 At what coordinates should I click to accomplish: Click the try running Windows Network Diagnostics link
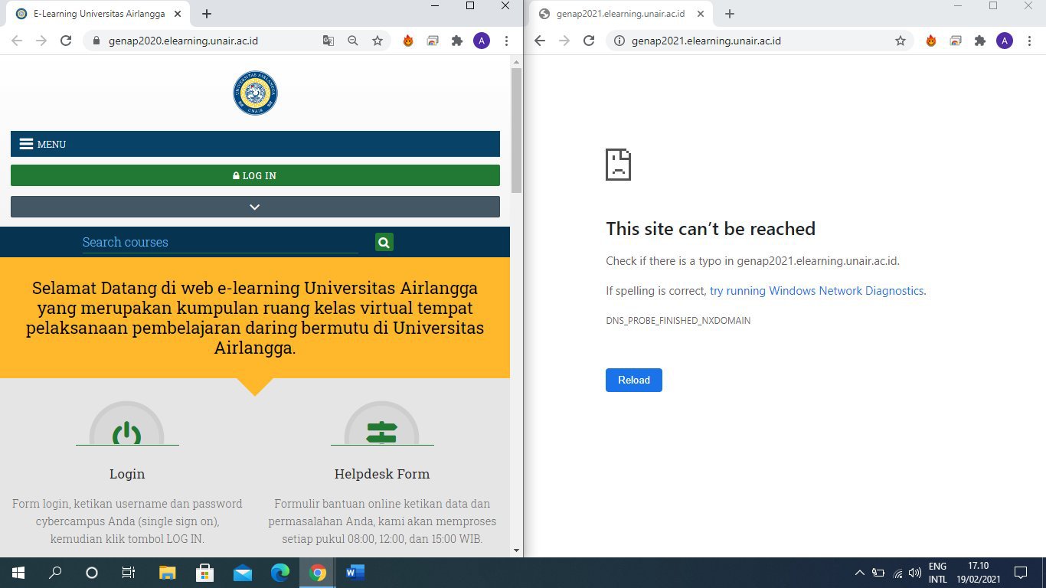(817, 291)
